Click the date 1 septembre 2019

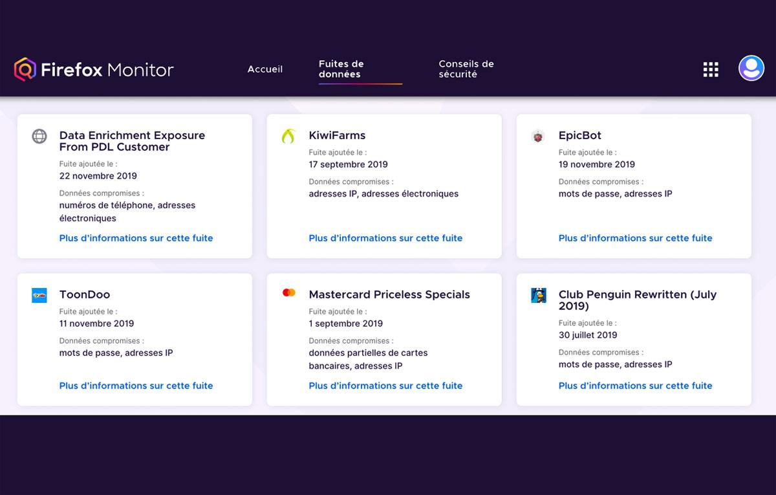346,324
